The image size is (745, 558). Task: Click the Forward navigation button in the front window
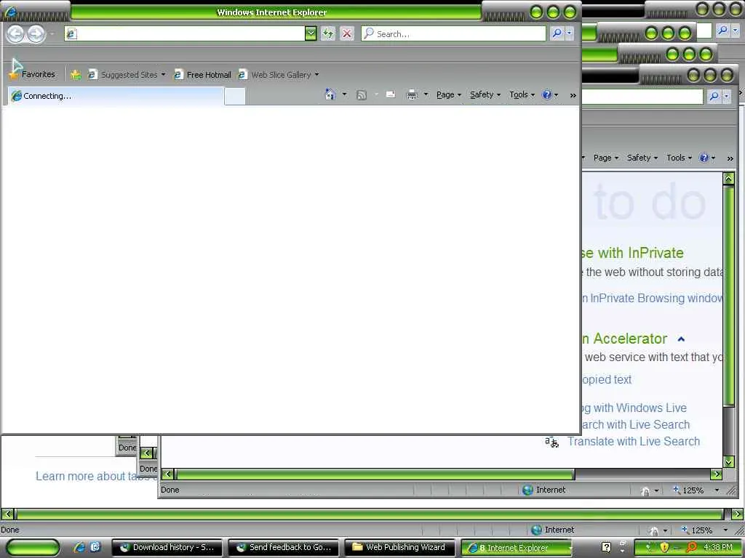click(x=36, y=33)
